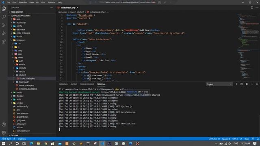Click the terminal cursor input area

coord(60,130)
